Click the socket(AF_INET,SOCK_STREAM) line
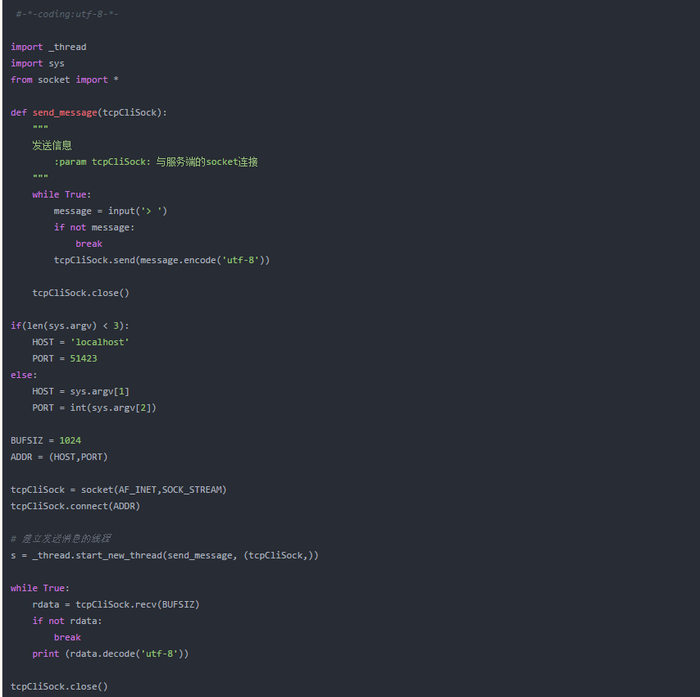The height and width of the screenshot is (697, 700). point(119,490)
